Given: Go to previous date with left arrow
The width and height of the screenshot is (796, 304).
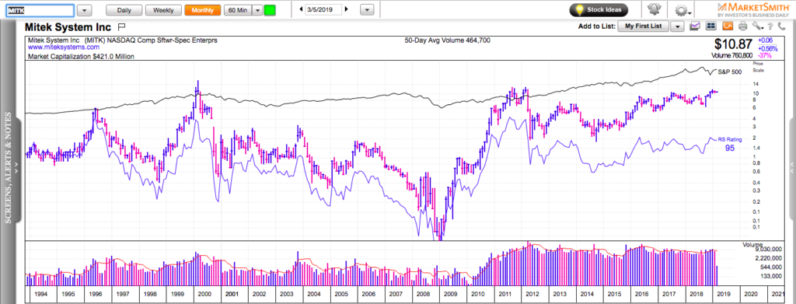Looking at the screenshot, I should click(302, 9).
